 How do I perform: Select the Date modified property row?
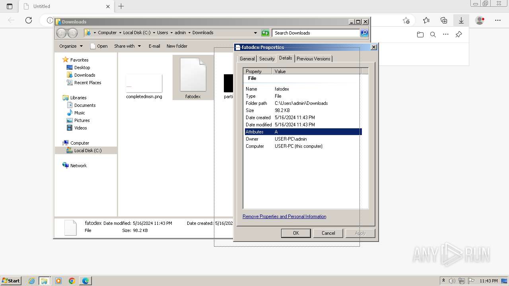point(303,125)
